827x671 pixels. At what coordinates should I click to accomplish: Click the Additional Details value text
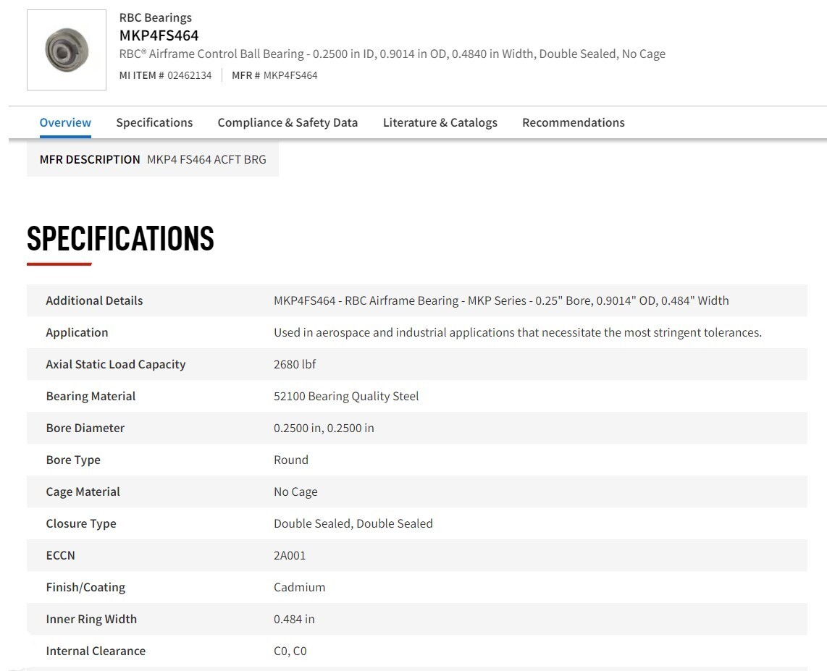pos(501,300)
